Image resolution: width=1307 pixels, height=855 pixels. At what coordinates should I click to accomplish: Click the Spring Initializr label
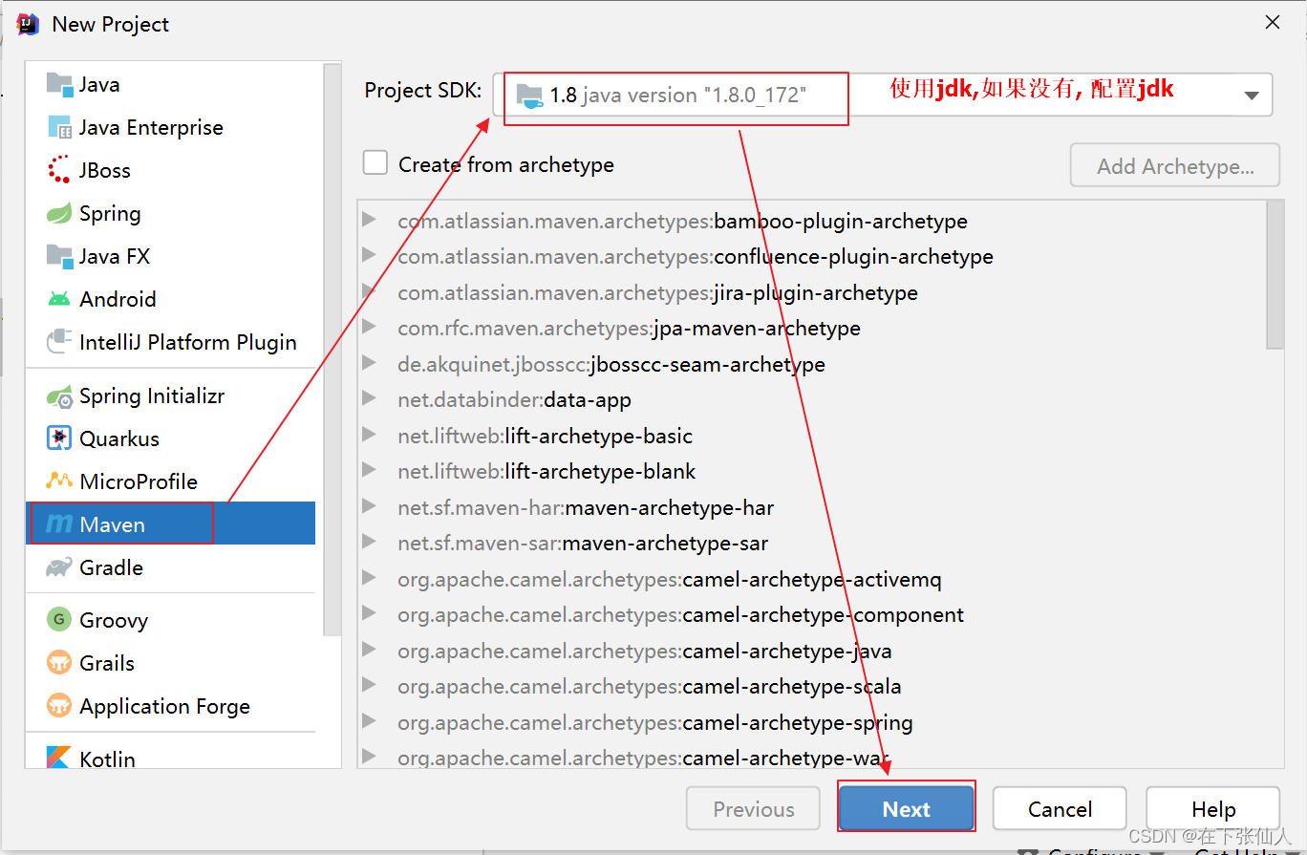tap(152, 395)
